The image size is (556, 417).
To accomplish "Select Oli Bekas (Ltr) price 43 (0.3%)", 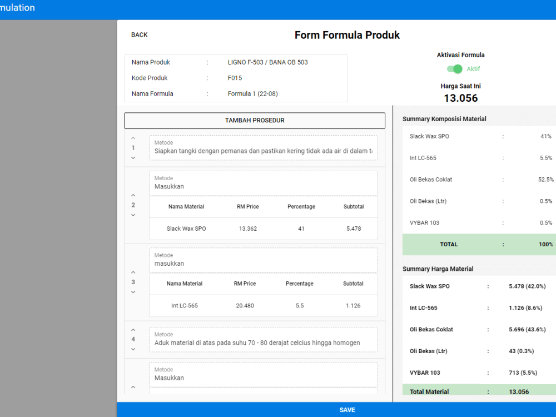I will click(x=522, y=351).
